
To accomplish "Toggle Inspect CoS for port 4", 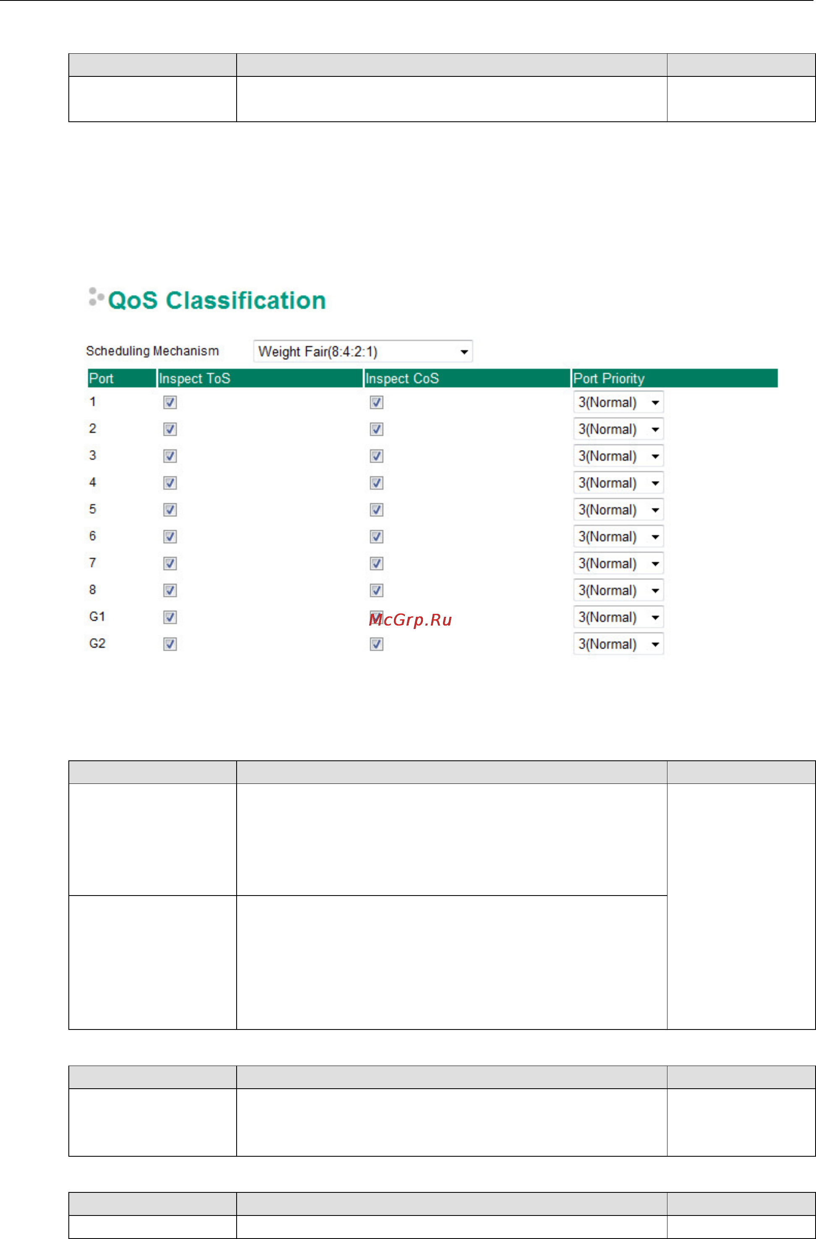I will click(377, 483).
